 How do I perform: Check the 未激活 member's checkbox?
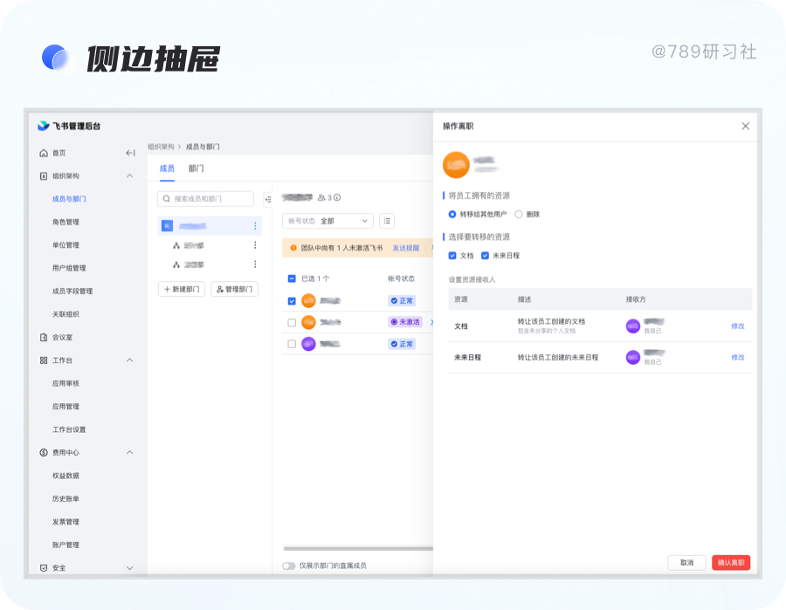(292, 323)
